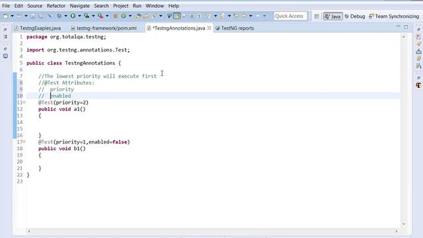Switch to TestngExaples.java tab
Image resolution: width=423 pixels, height=238 pixels.
point(38,28)
